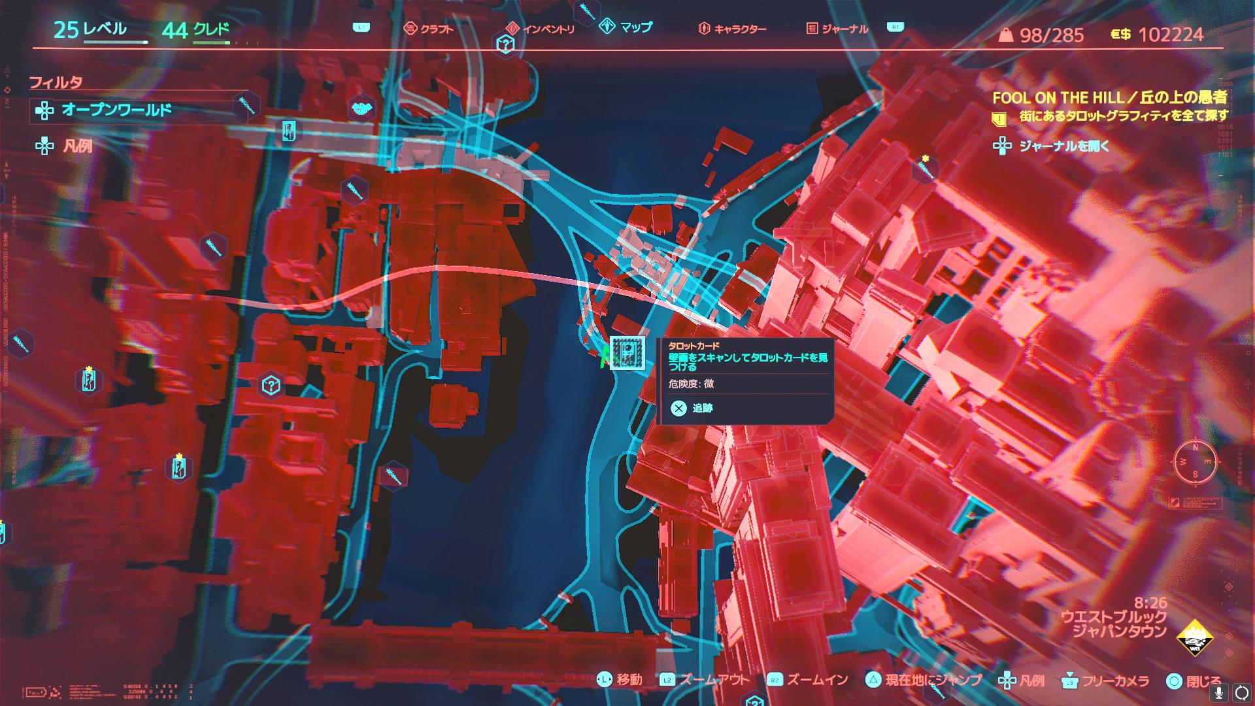
Task: Click the eurodollar currency icon
Action: tap(1120, 35)
